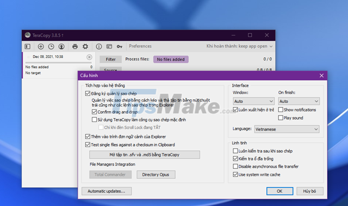Click the round button beside Dec 09 task
The height and width of the screenshot is (206, 348).
[x=89, y=57]
